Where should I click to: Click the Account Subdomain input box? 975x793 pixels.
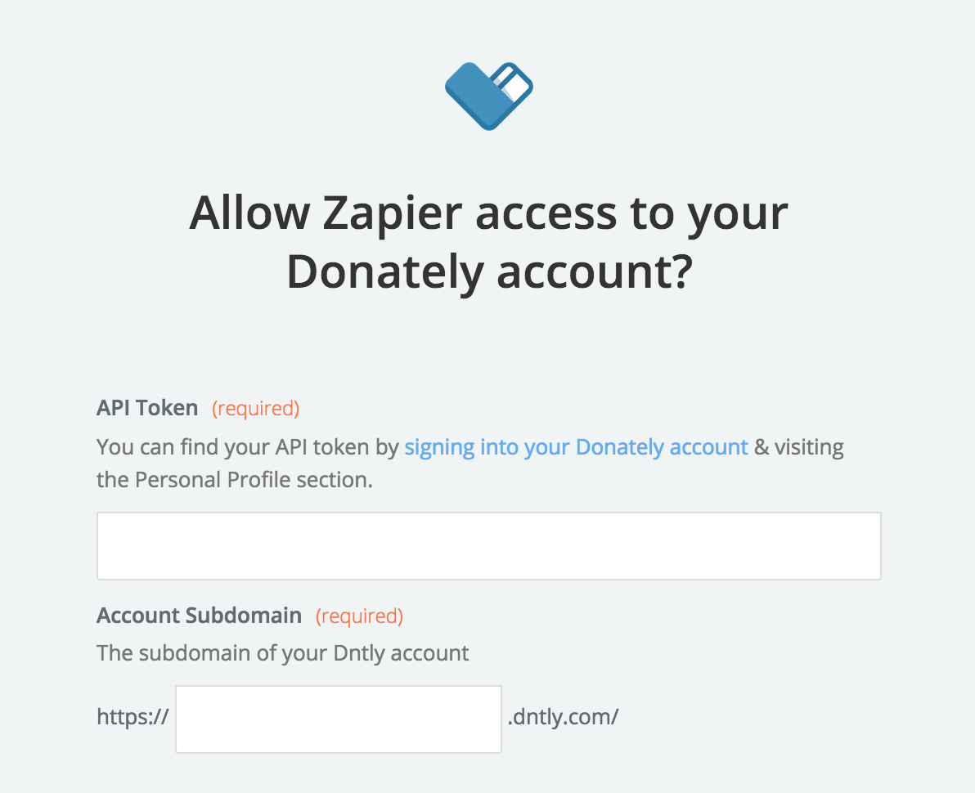pos(339,719)
